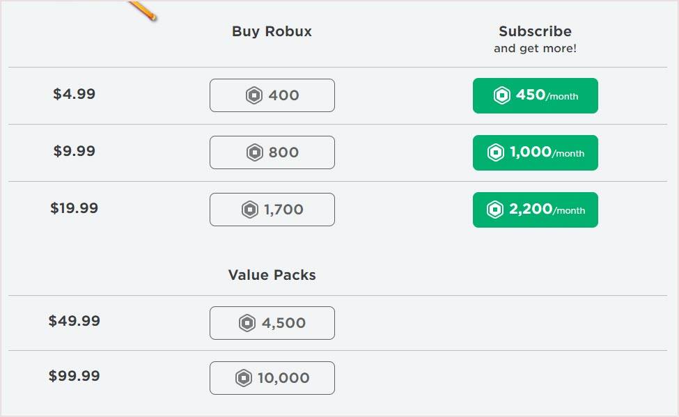This screenshot has width=679, height=417.
Task: Click the Robux icon beside 4,500
Action: click(x=247, y=323)
